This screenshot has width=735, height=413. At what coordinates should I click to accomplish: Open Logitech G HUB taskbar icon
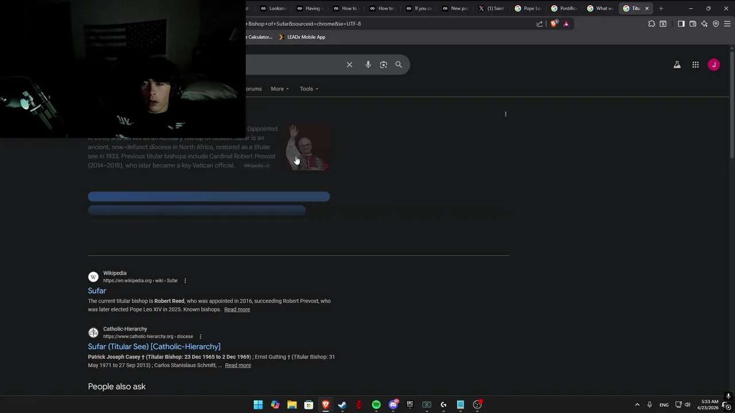443,405
